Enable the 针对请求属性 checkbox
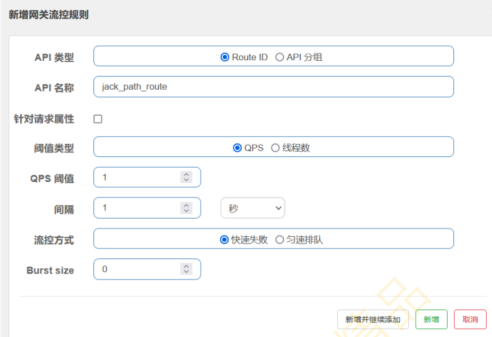Image resolution: width=492 pixels, height=337 pixels. 98,119
